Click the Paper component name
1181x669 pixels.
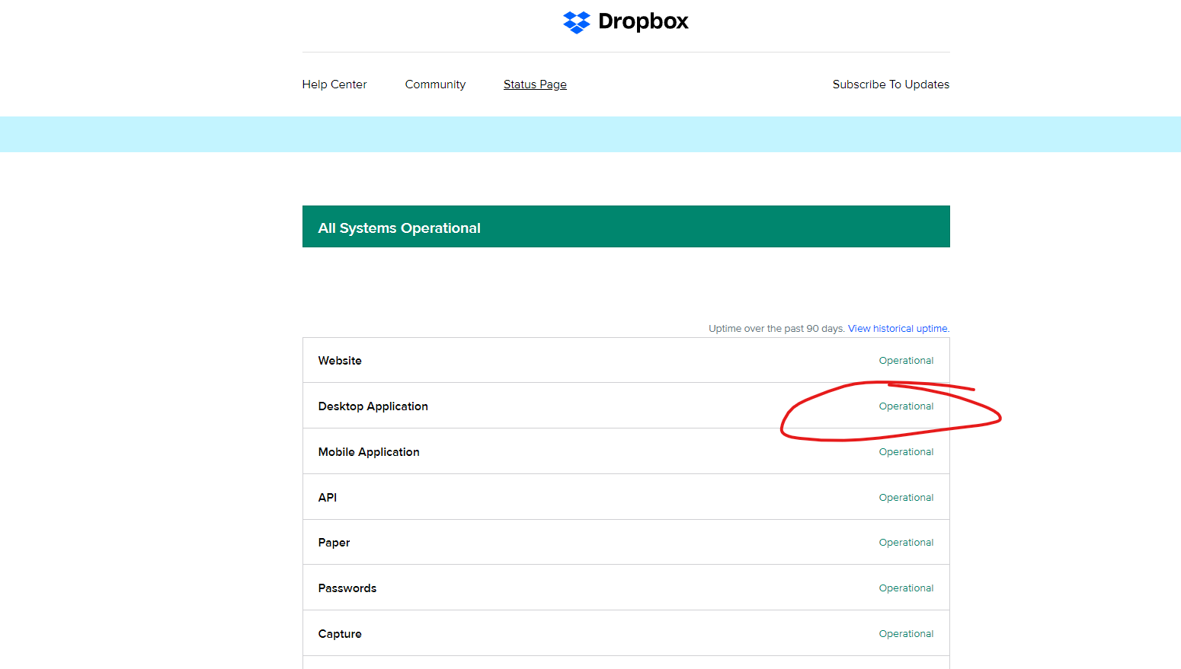point(334,543)
